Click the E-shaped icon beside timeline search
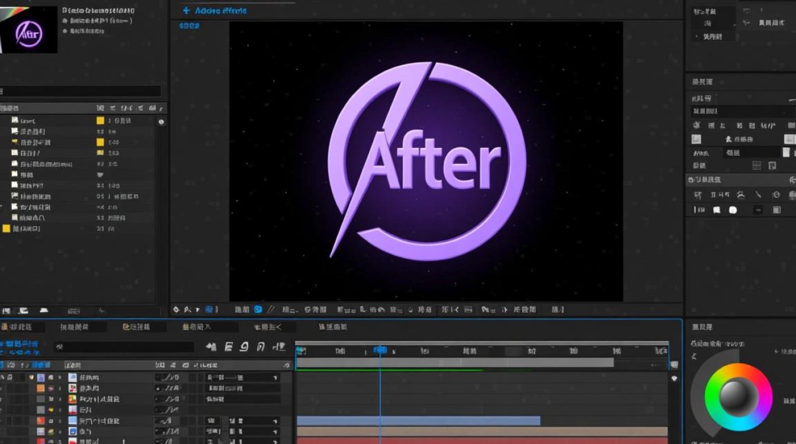Screen dimensions: 796x444 [x=228, y=347]
